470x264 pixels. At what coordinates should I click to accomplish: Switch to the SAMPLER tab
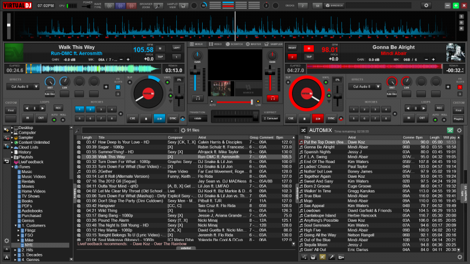(x=273, y=45)
